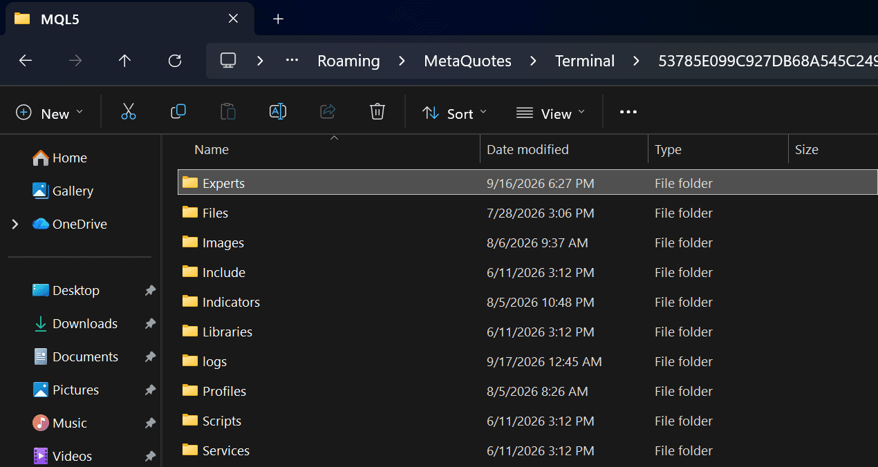
Task: Select the Experts folder
Action: [x=527, y=183]
